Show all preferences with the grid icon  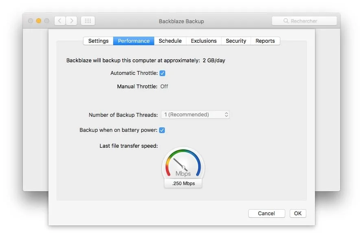pos(88,21)
